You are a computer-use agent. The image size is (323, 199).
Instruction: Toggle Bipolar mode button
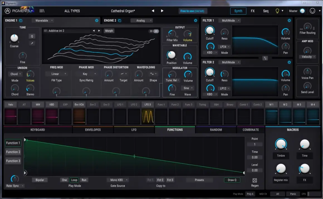(x=40, y=180)
